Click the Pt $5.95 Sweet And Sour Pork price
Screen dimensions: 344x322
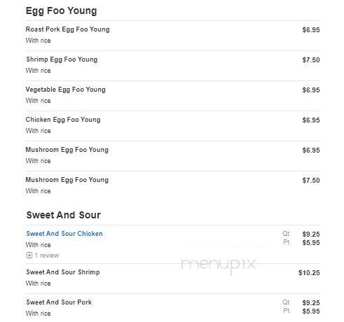(x=311, y=311)
